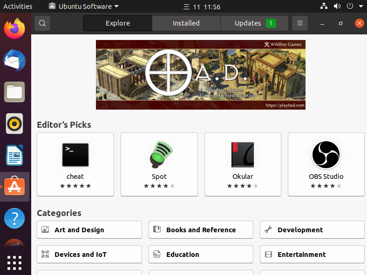Browse the Devices and IoT category
Image resolution: width=367 pixels, height=275 pixels.
coord(89,254)
